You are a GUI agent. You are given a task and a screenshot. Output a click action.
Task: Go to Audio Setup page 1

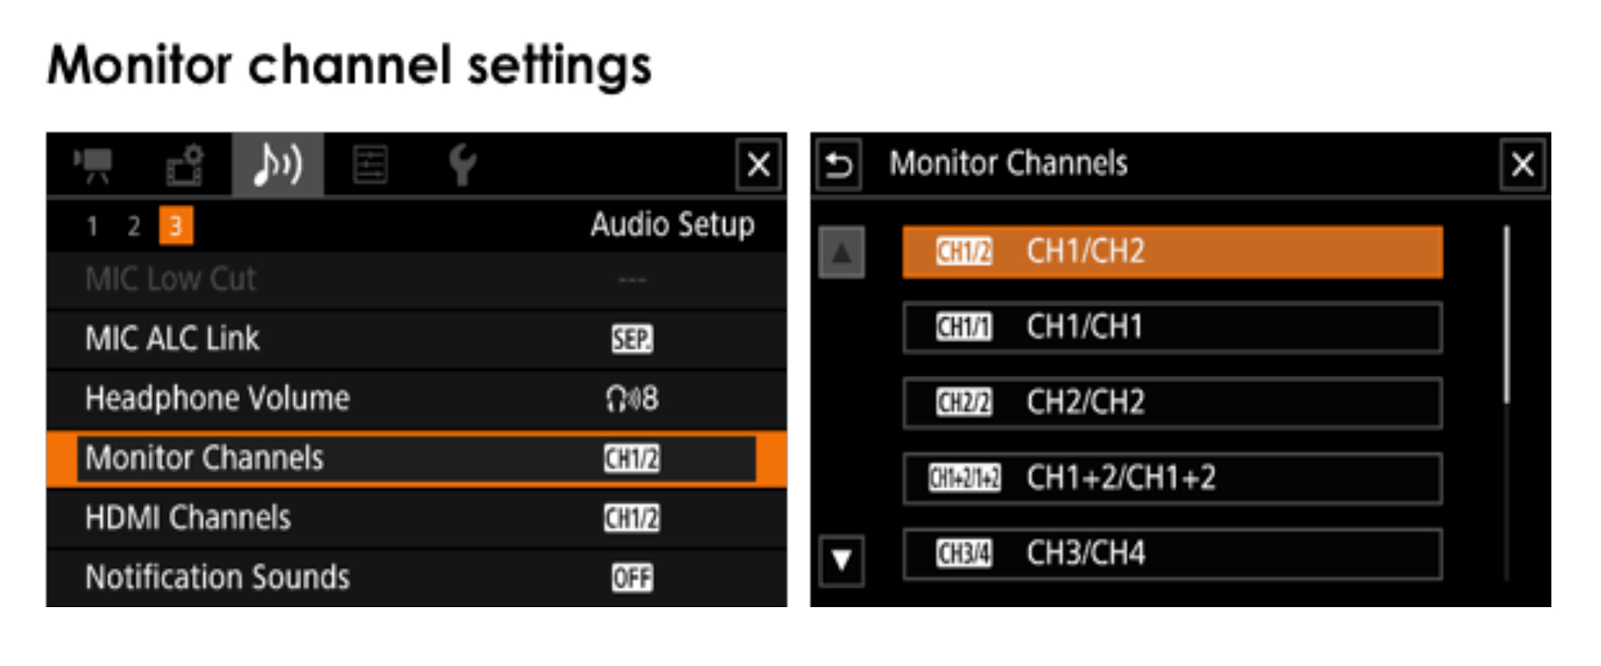92,226
